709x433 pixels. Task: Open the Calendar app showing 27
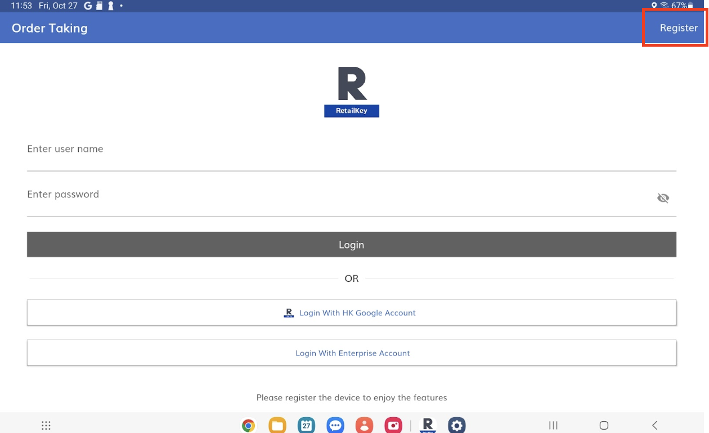[306, 425]
